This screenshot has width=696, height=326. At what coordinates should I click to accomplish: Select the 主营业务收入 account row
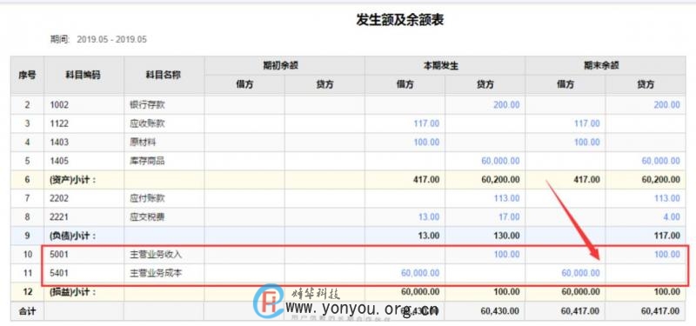coord(348,255)
